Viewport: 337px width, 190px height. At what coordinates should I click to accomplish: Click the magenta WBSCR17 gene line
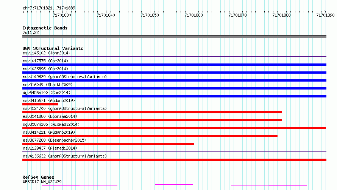click(174, 185)
